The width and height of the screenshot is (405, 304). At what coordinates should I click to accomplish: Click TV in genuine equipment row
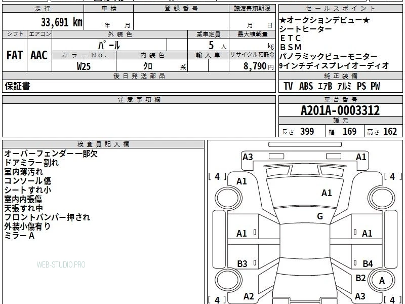[x=288, y=86]
